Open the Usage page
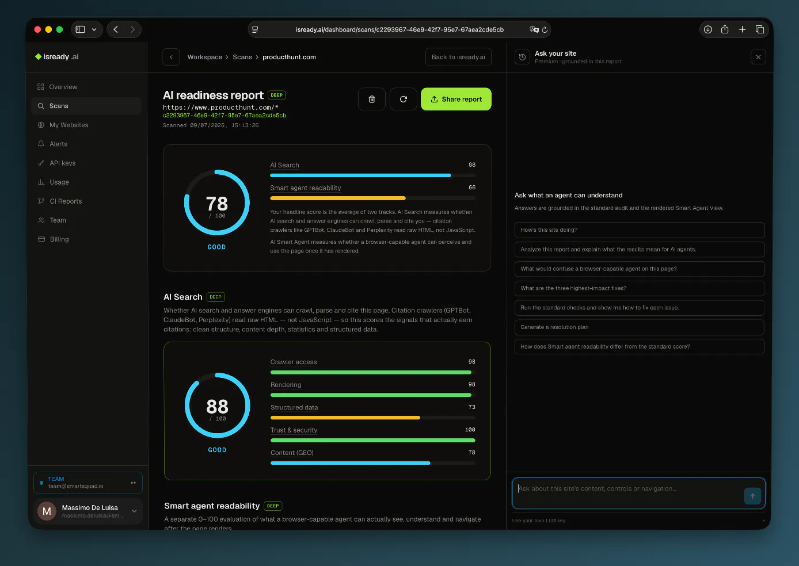This screenshot has height=566, width=799. click(x=86, y=182)
